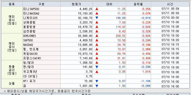
Task: Click the change value 198.69
Action: [120, 18]
